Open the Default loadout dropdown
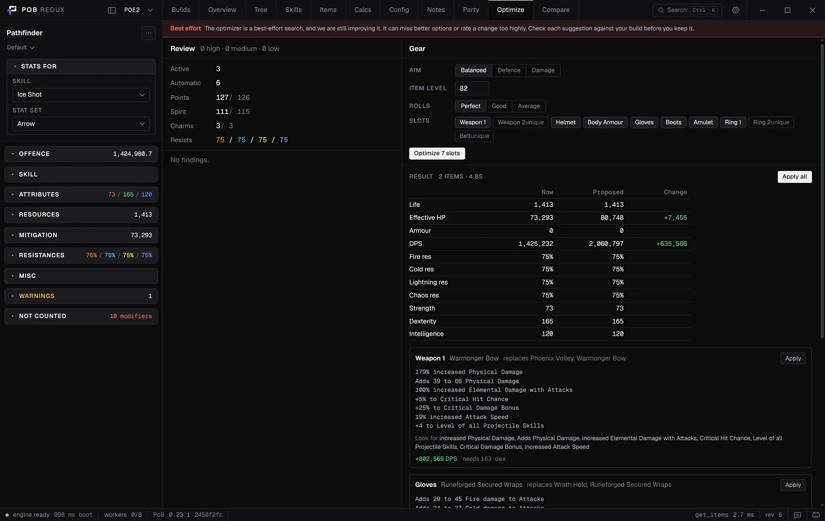This screenshot has height=521, width=825. tap(21, 48)
